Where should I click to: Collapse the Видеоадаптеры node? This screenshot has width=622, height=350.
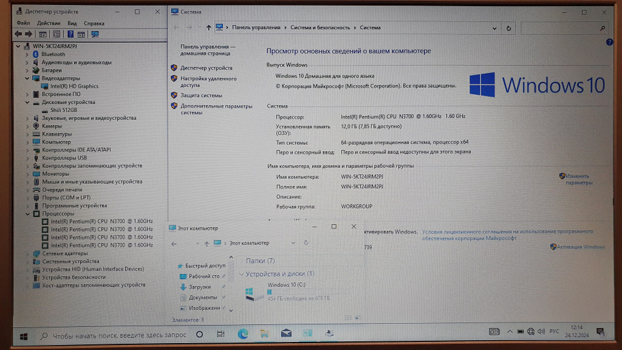27,78
